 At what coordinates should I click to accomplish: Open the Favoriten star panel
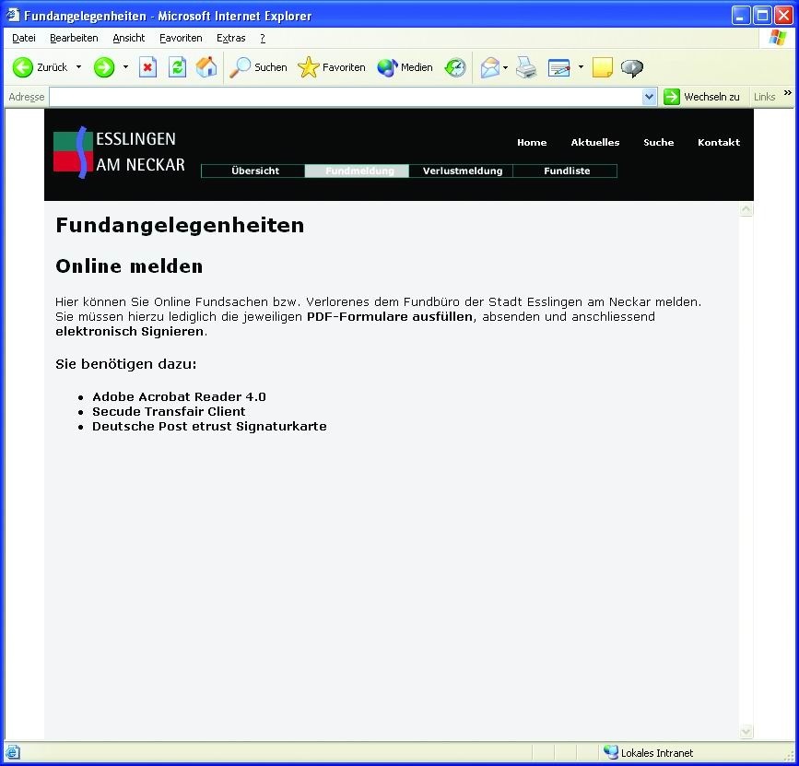point(332,67)
